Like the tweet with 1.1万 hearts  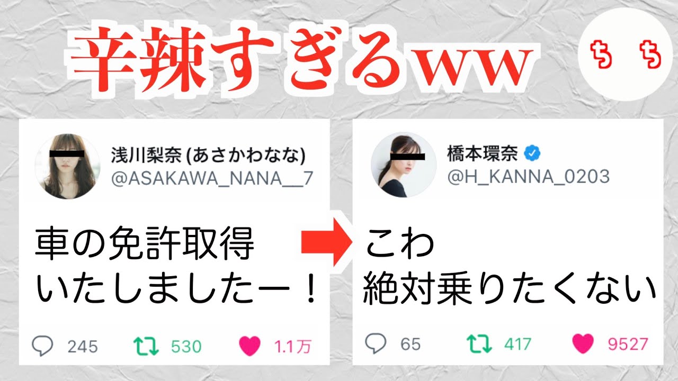pyautogui.click(x=250, y=347)
